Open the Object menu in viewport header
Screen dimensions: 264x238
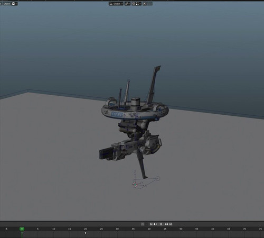pyautogui.click(x=7, y=4)
